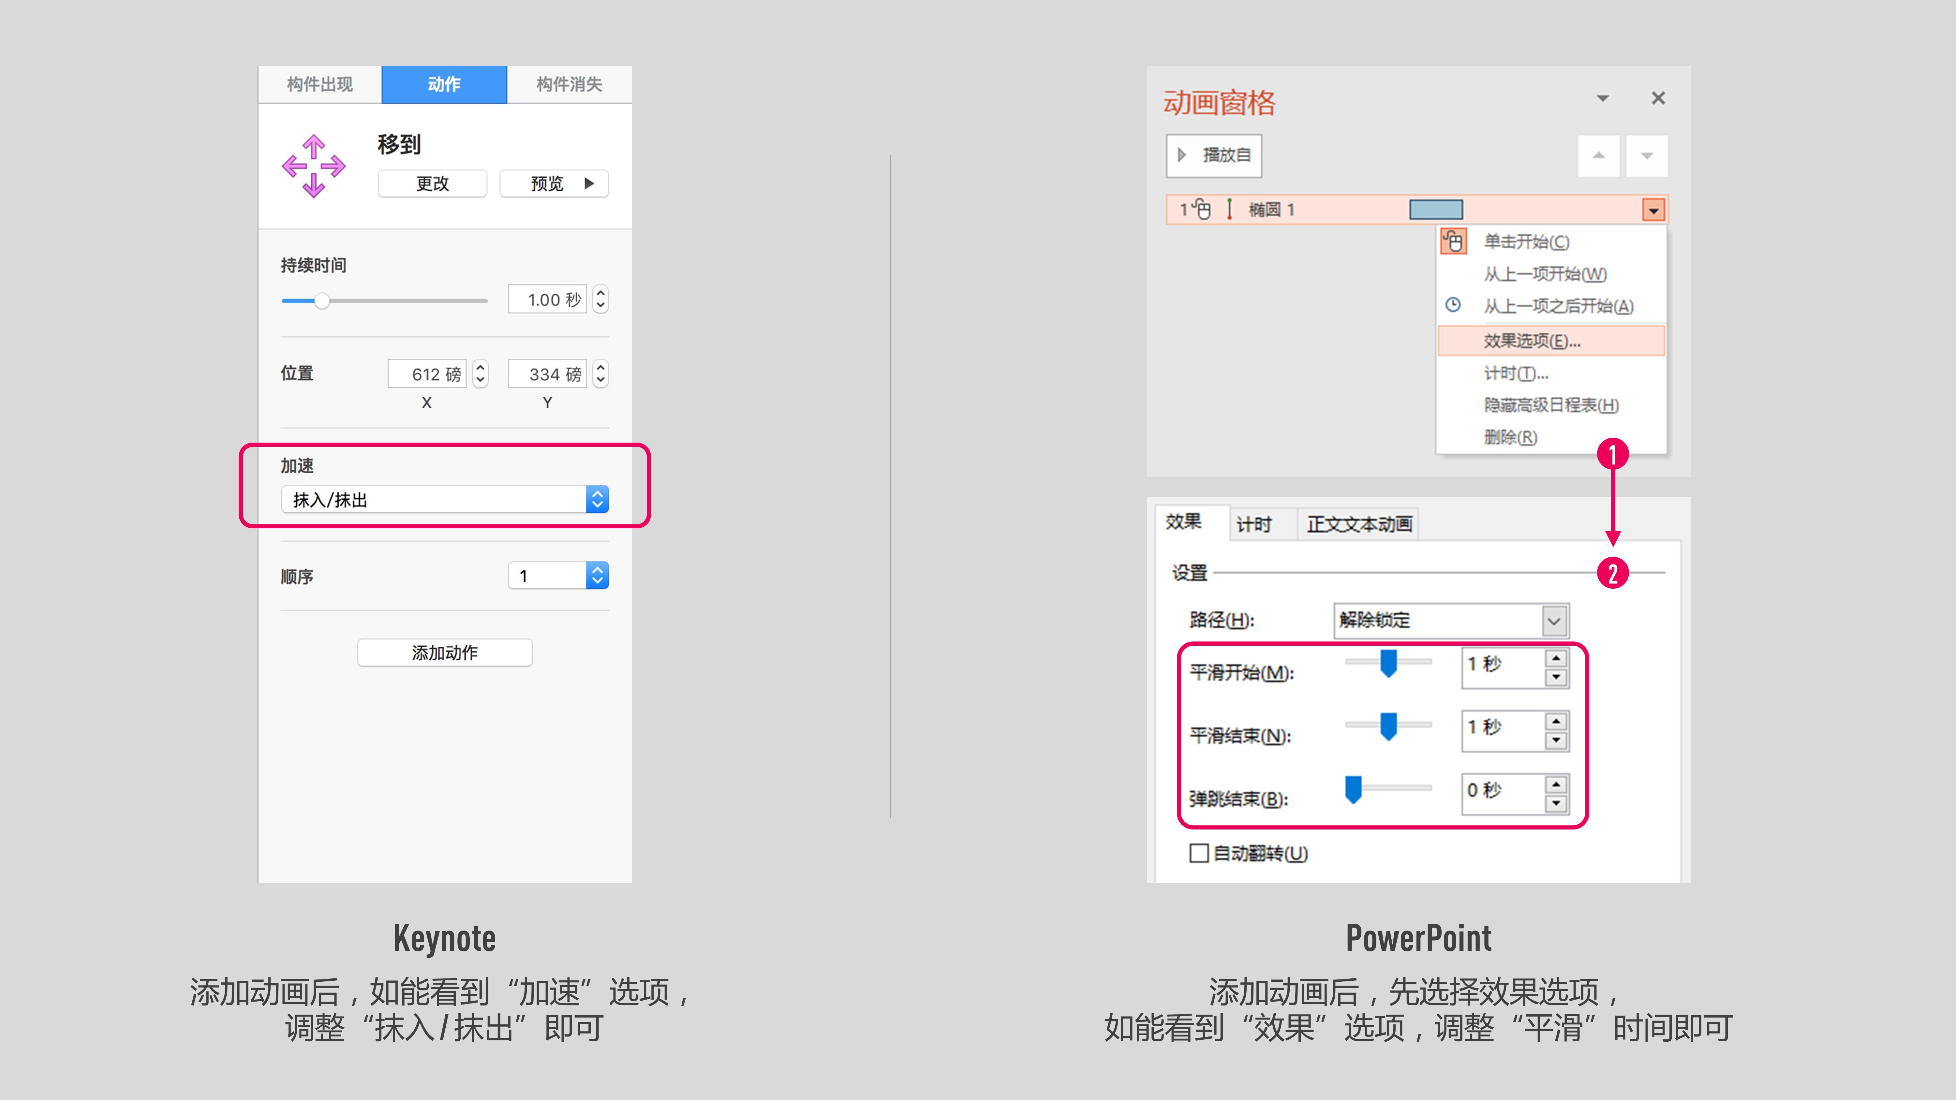Adjust the 平滑结束(N) slider handle
The width and height of the screenshot is (1956, 1100).
coord(1389,726)
